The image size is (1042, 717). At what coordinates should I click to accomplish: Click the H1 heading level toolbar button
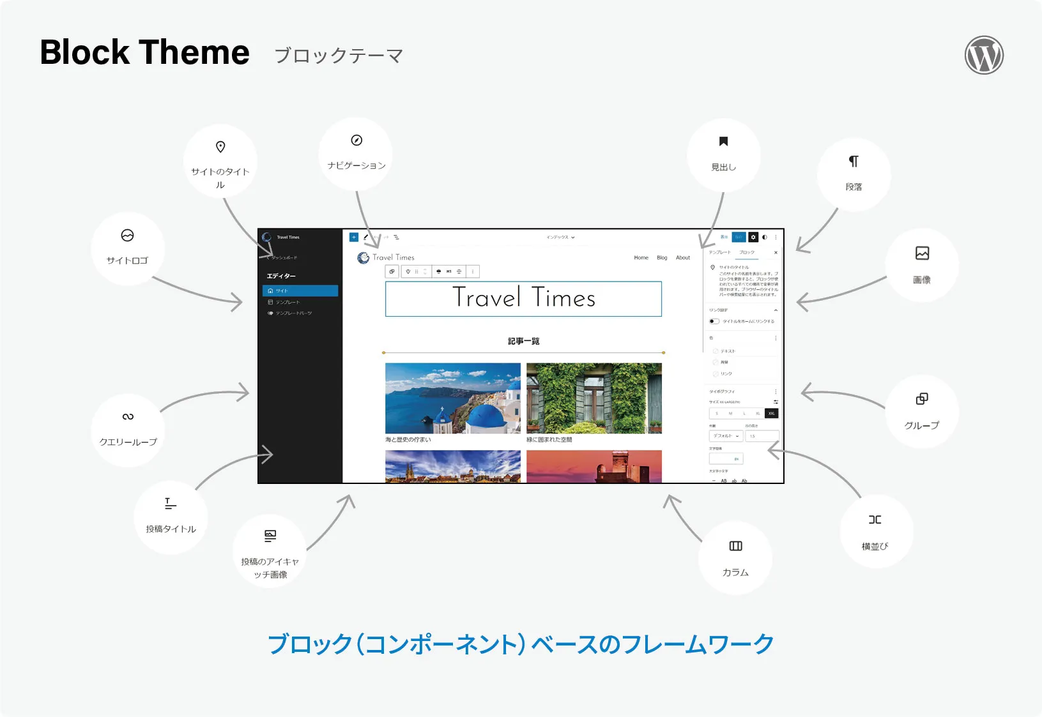(x=448, y=271)
